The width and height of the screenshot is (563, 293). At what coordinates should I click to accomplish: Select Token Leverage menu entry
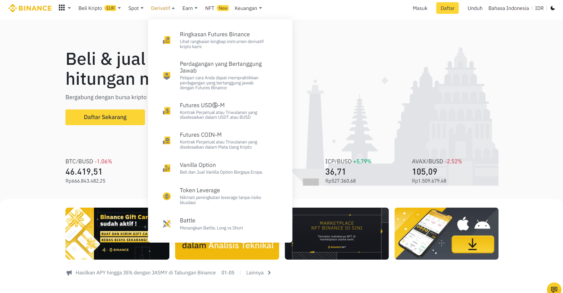click(x=220, y=196)
